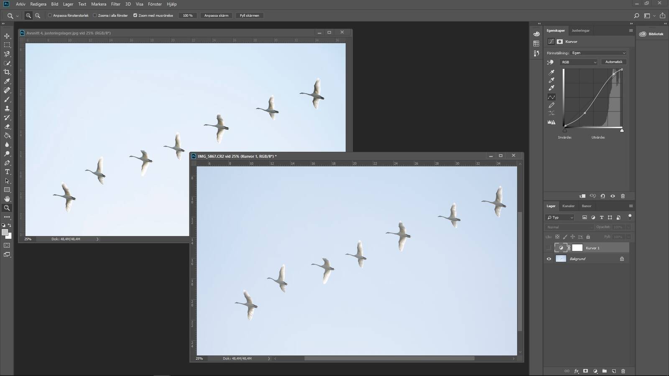Screen dimensions: 669x376
Task: Click the white point slider under curve
Action: 622,131
